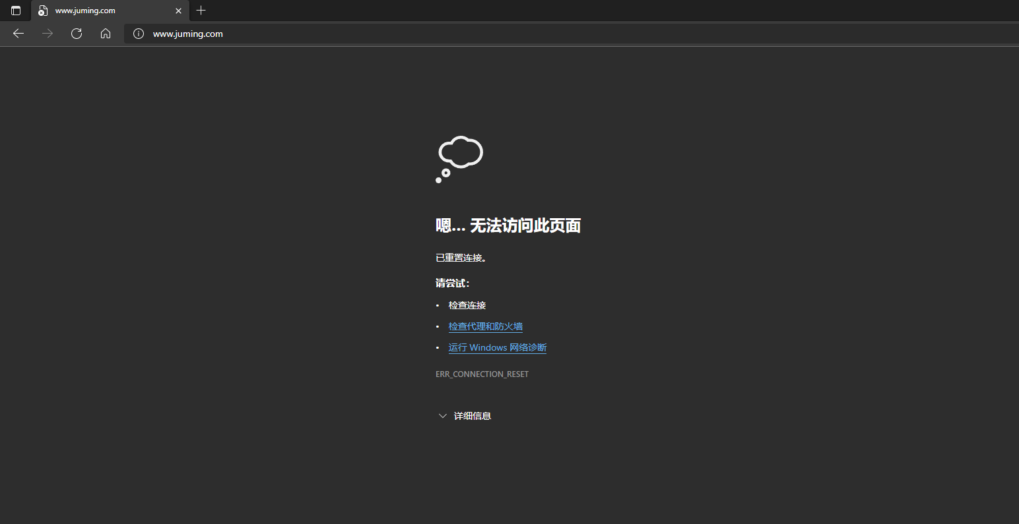Click the favicon on the juming.com tab
Viewport: 1019px width, 524px height.
tap(42, 11)
